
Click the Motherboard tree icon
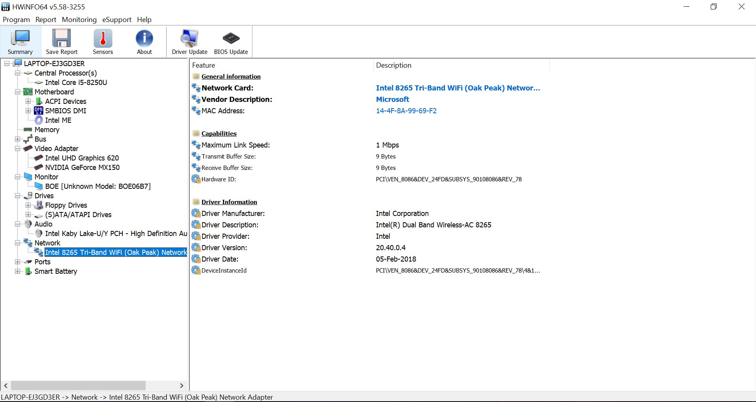(28, 92)
